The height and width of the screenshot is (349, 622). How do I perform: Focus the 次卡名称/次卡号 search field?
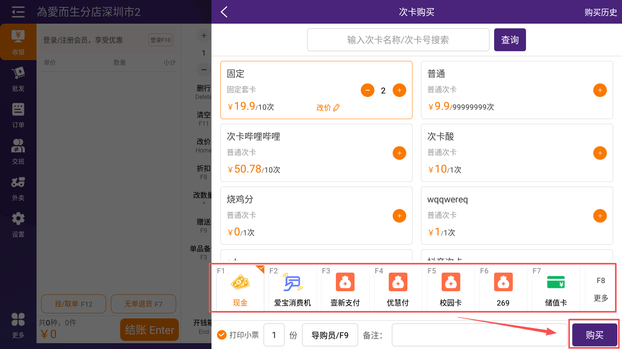point(398,40)
